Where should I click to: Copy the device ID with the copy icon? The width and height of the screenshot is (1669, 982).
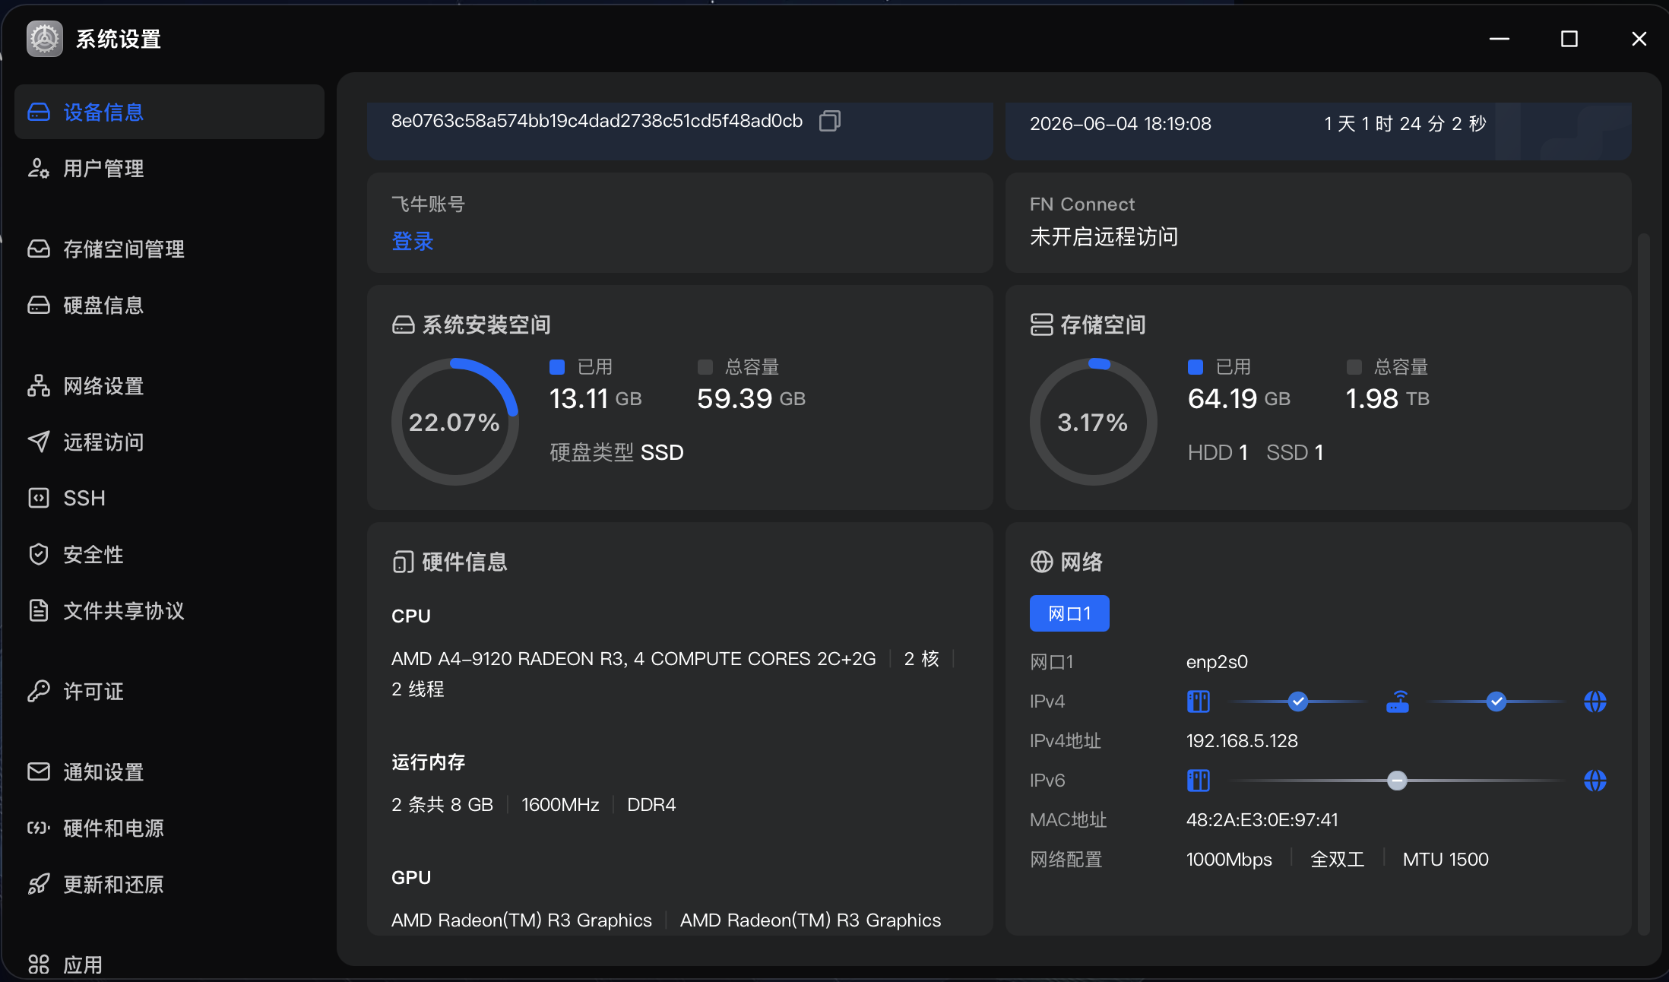830,121
